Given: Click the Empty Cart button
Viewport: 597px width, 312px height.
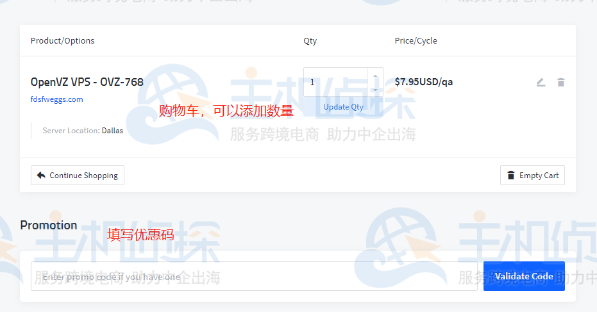Looking at the screenshot, I should click(532, 176).
